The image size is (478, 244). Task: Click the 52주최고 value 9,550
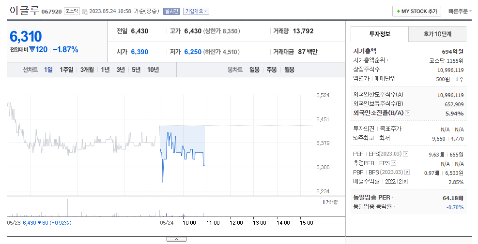coord(438,139)
